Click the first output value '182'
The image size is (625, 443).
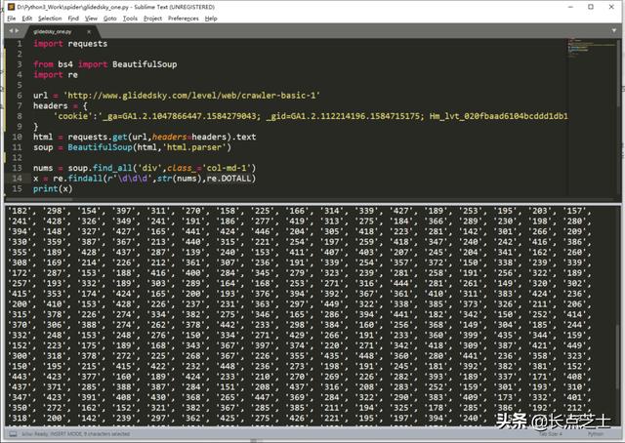click(x=20, y=211)
